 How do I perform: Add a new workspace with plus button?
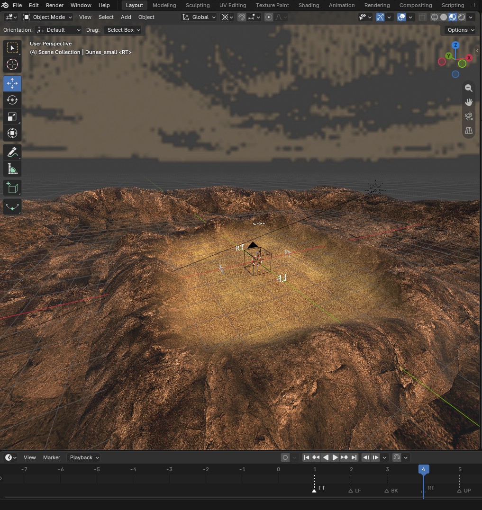474,5
